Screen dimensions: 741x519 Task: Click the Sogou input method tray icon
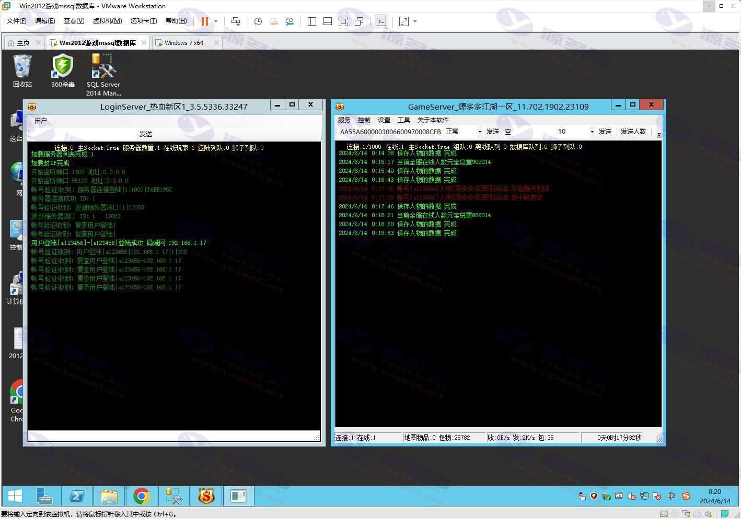tap(686, 496)
